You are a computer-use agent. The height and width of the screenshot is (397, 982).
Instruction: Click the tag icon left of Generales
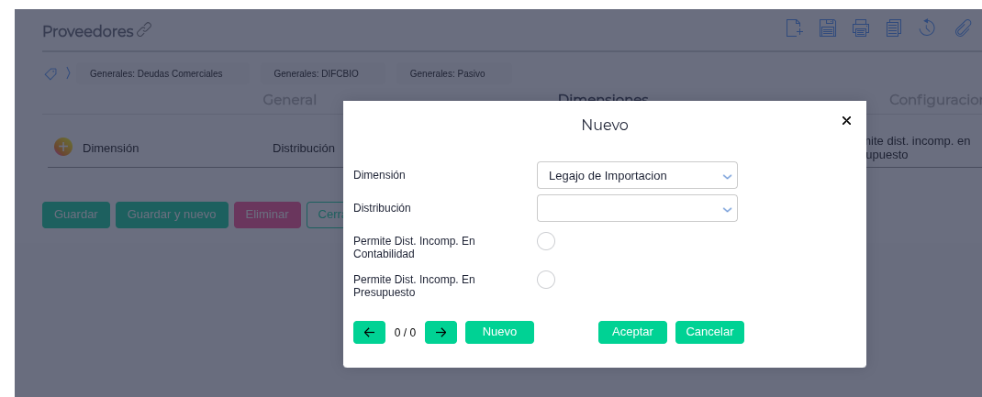(x=50, y=73)
